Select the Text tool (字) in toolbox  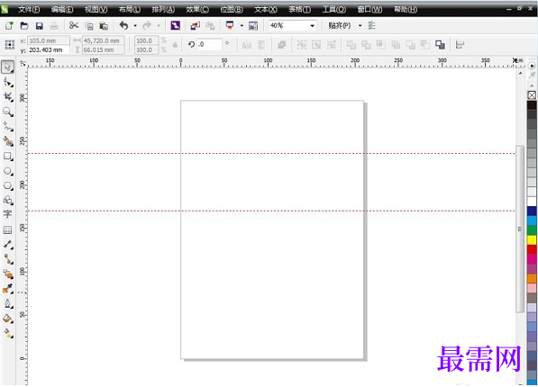7,214
